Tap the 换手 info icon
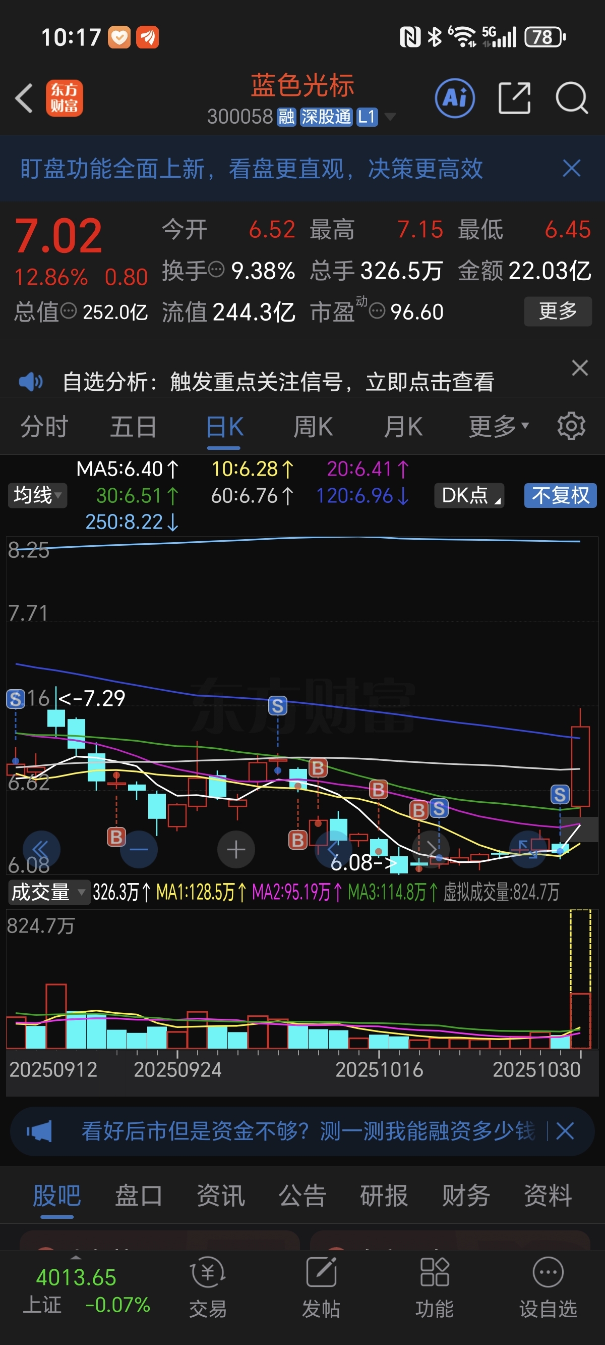605x1345 pixels. pos(216,270)
